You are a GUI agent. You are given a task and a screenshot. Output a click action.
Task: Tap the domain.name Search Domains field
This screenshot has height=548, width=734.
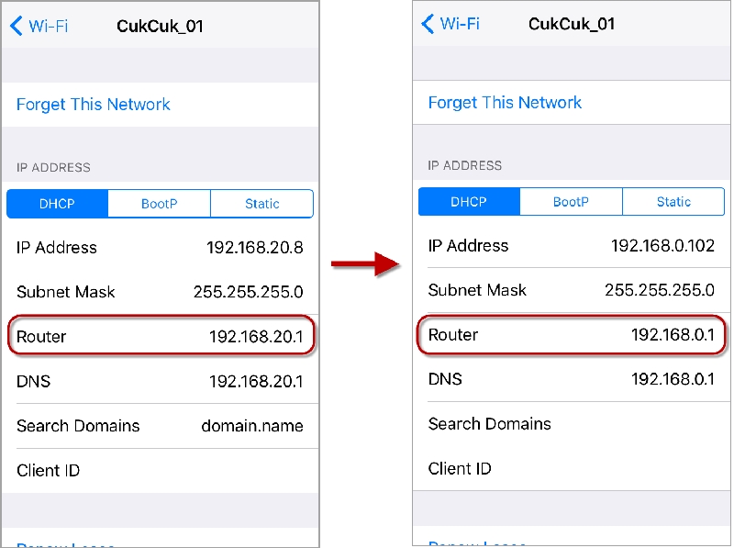point(252,426)
